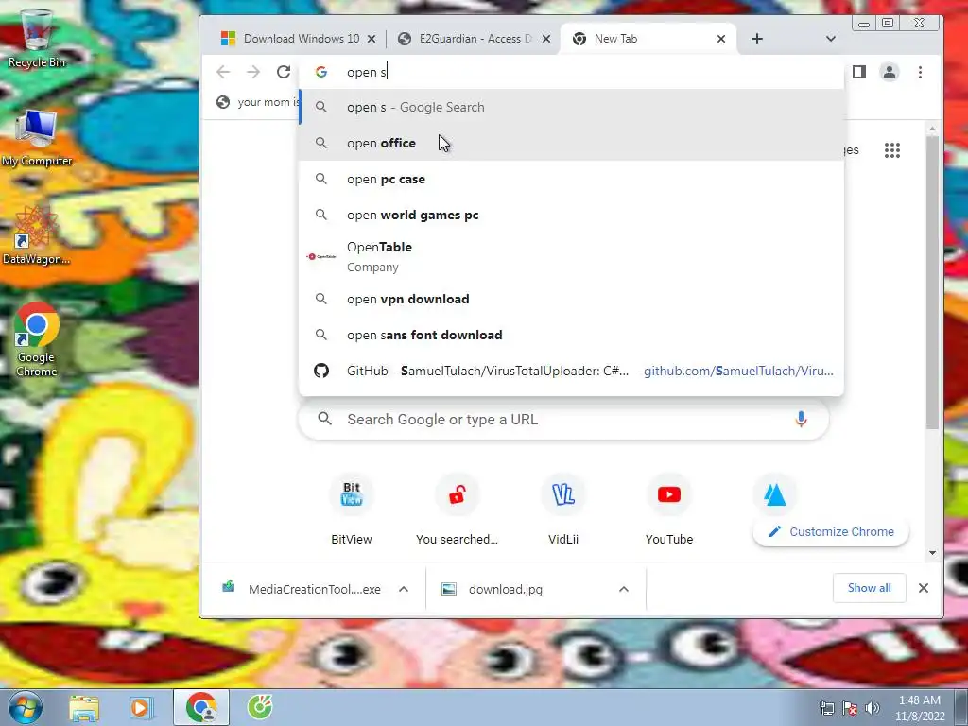
Task: Open the Windows Start menu
Action: tap(25, 707)
